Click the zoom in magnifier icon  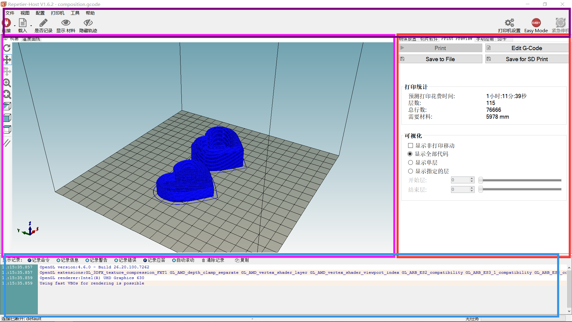tap(7, 83)
